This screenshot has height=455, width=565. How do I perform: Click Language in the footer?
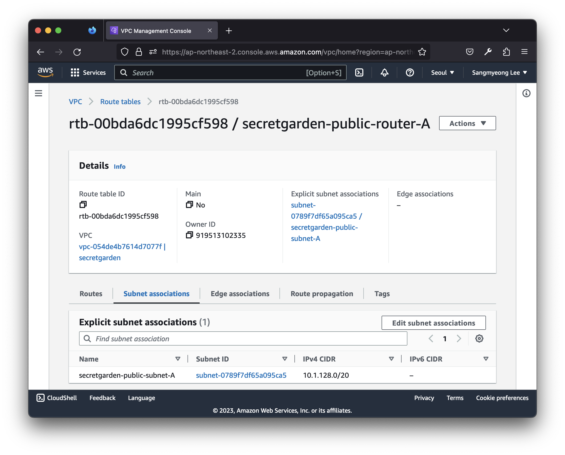pyautogui.click(x=142, y=398)
